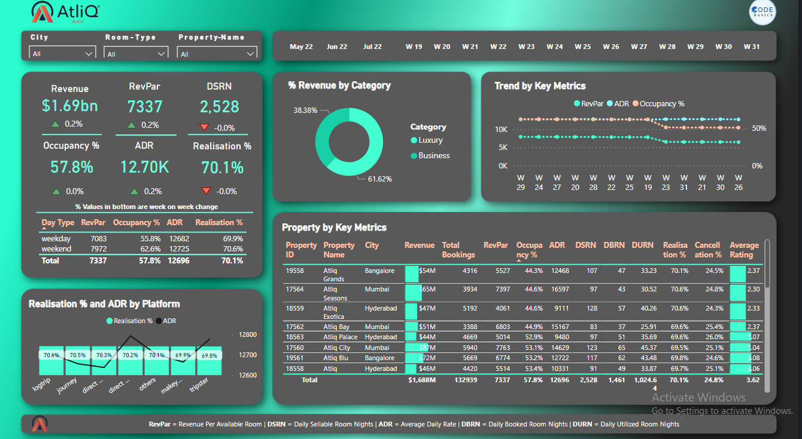Screen dimensions: 802x439
Task: Sort table by Average Rating header
Action: 743,250
